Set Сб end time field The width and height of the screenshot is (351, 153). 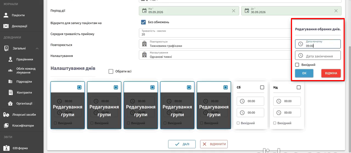pyautogui.click(x=250, y=113)
